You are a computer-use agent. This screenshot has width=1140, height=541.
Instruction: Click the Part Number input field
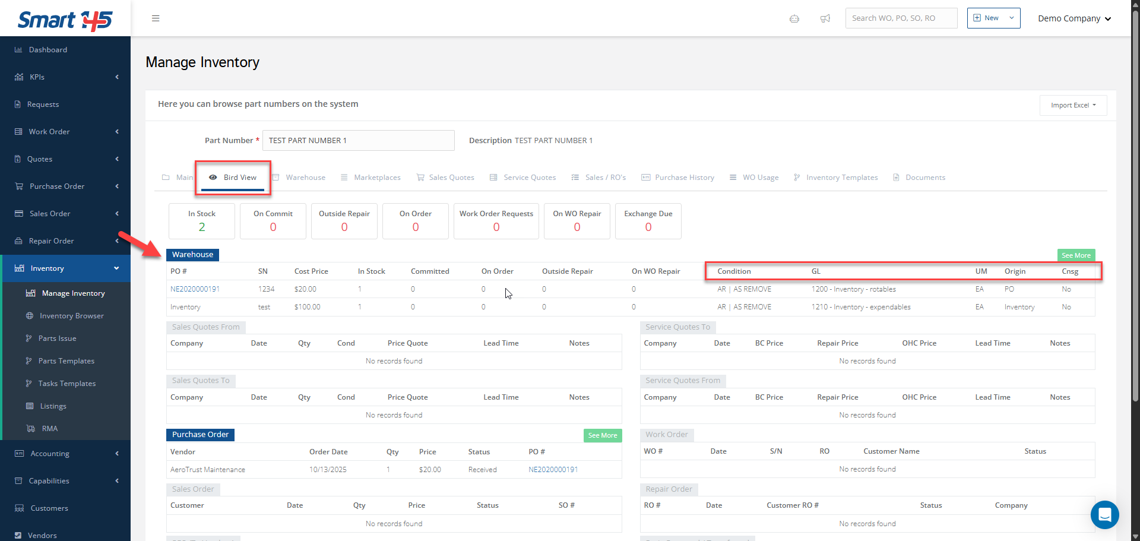[x=358, y=141]
